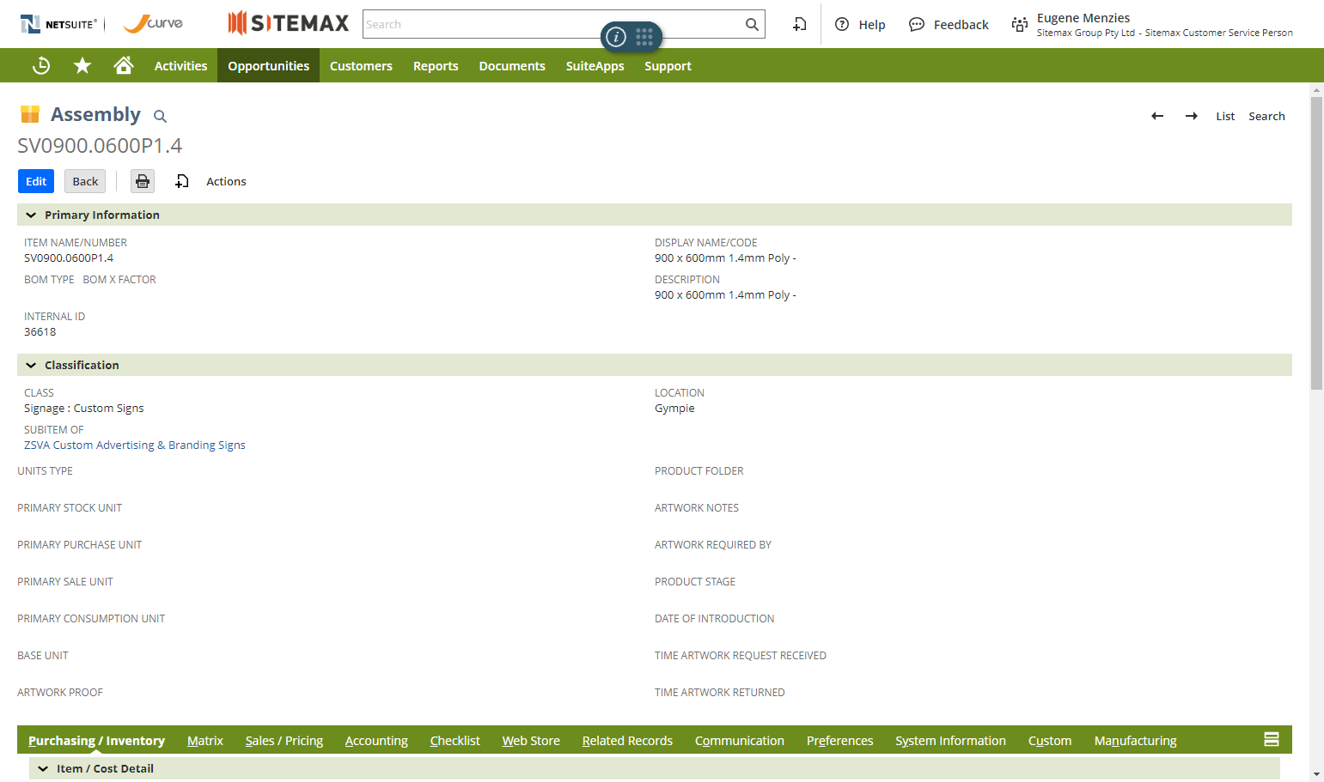The height and width of the screenshot is (782, 1324).
Task: Switch to the Communication subtab
Action: coord(740,740)
